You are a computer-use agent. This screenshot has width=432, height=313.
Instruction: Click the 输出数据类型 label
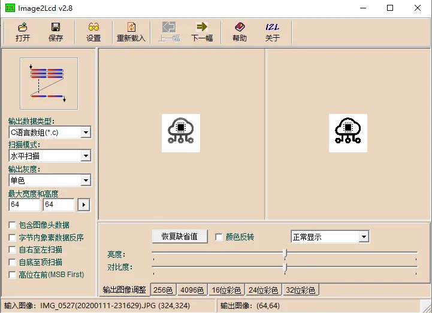[x=31, y=121]
